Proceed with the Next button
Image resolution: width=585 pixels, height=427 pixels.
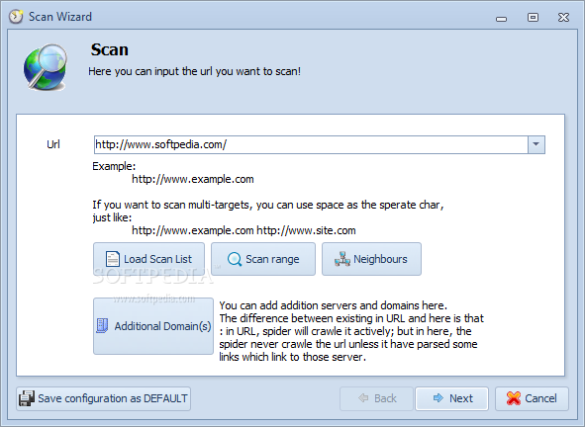(x=451, y=398)
